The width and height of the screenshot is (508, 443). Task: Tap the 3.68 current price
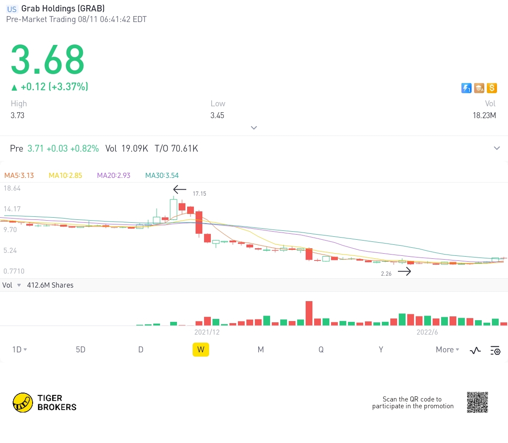(47, 59)
